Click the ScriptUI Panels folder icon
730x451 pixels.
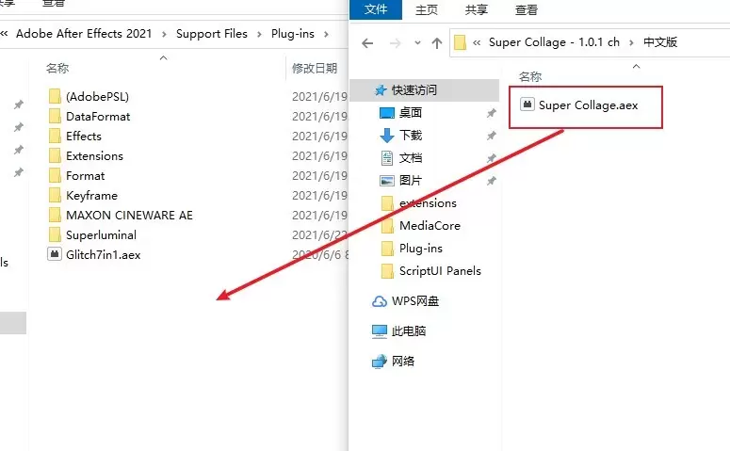387,271
